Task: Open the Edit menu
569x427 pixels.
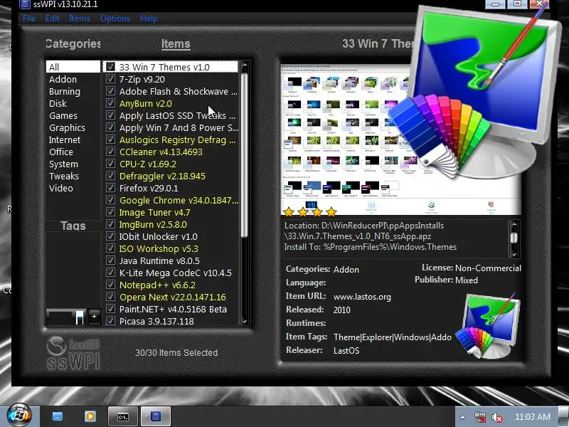Action: (x=52, y=19)
